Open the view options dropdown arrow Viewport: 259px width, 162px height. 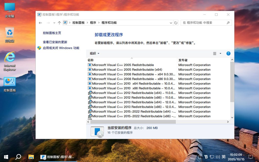tap(220, 53)
